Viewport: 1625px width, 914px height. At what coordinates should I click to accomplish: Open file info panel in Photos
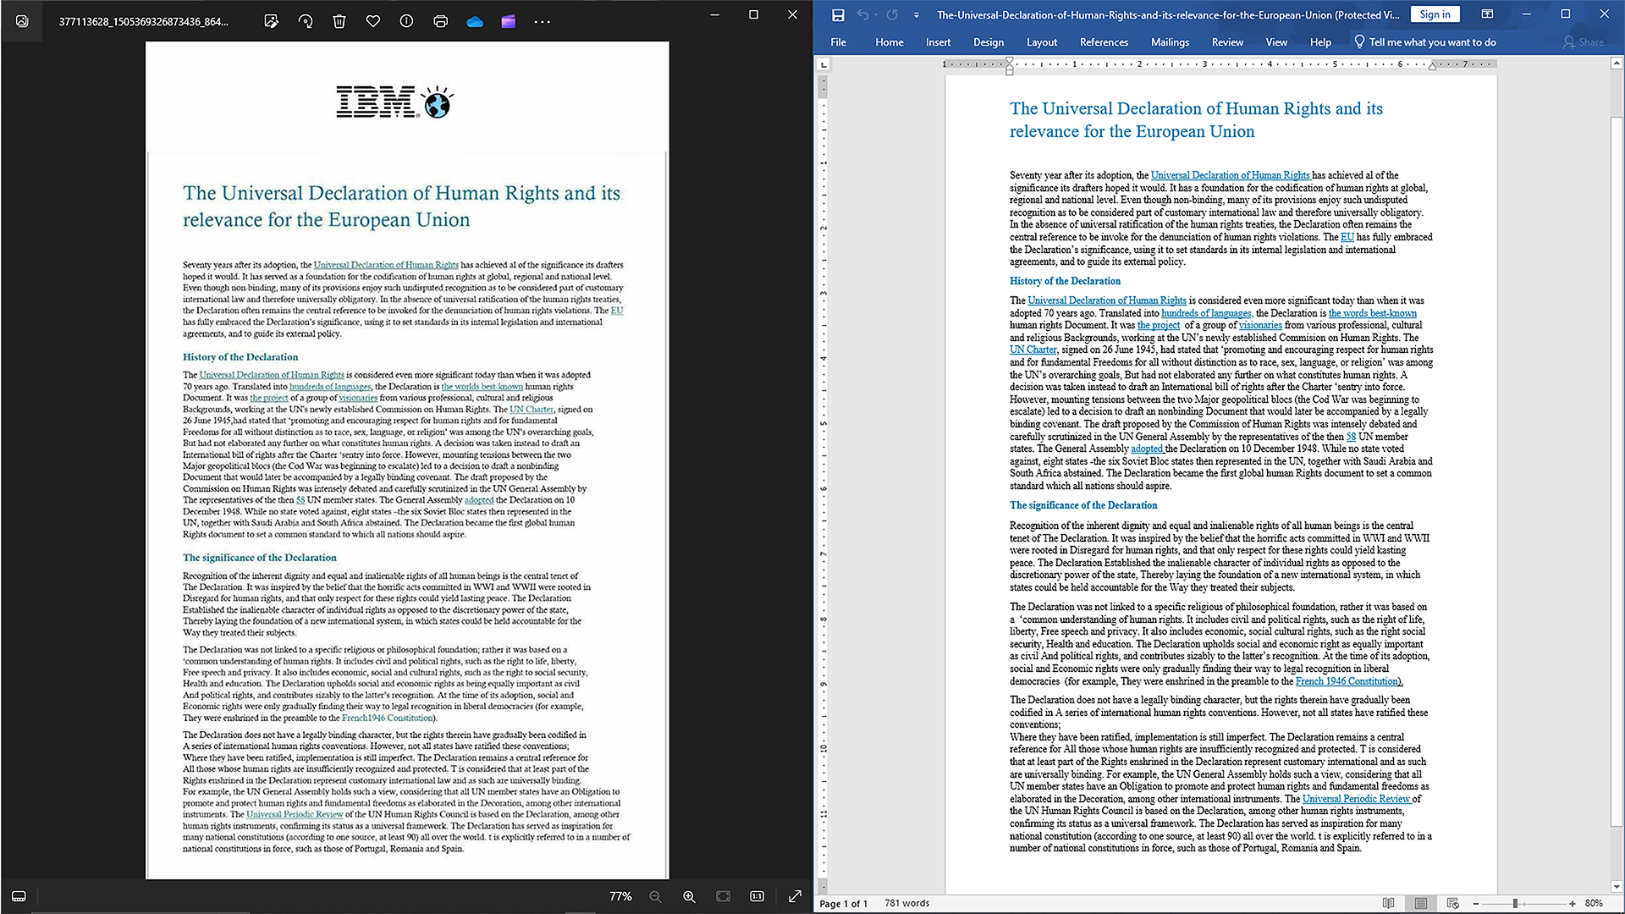[407, 21]
